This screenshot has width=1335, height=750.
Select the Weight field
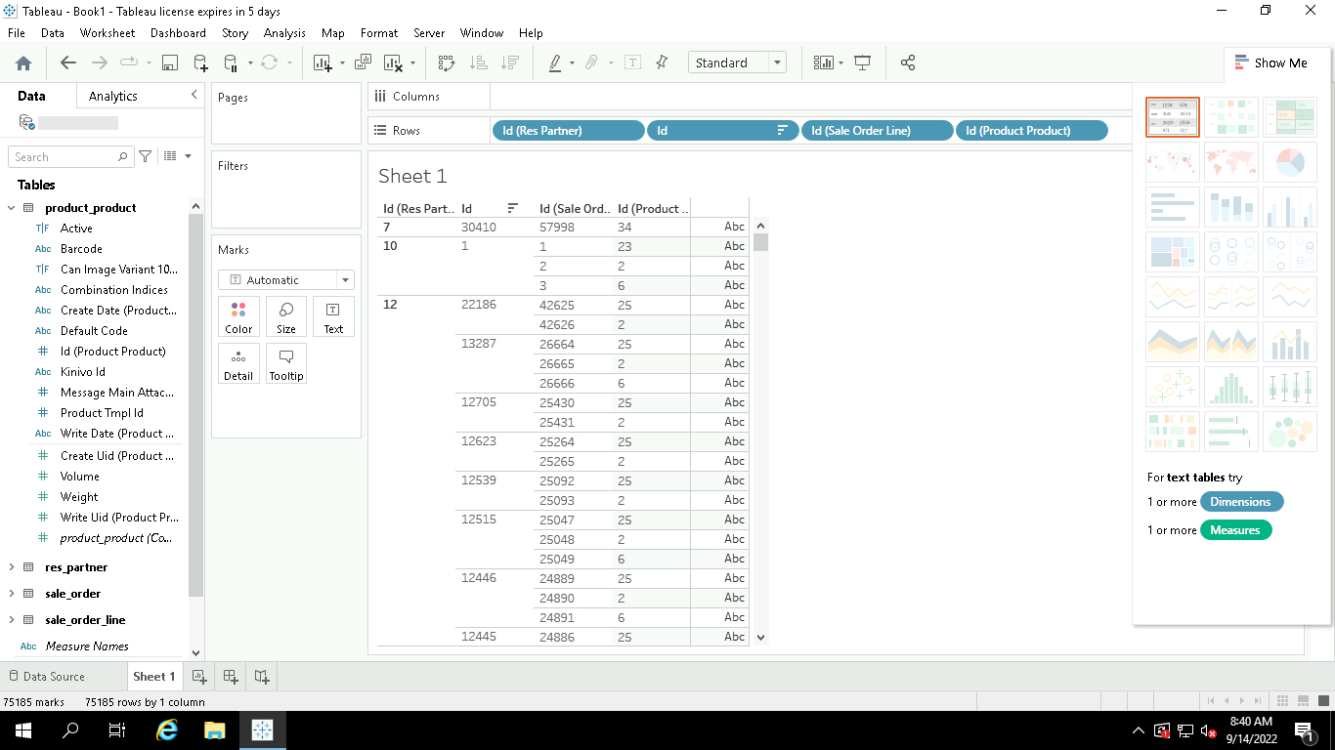79,497
